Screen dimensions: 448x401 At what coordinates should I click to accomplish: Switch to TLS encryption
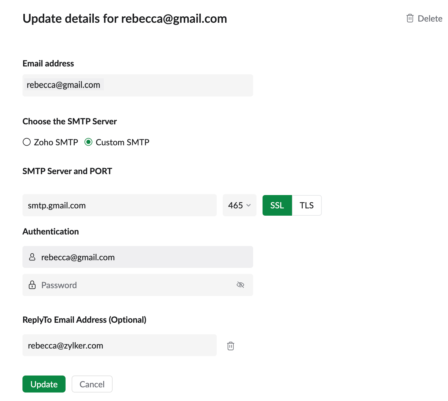click(307, 205)
